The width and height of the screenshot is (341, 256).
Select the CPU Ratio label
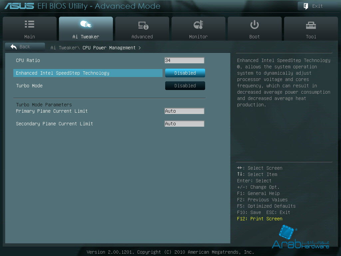[28, 60]
